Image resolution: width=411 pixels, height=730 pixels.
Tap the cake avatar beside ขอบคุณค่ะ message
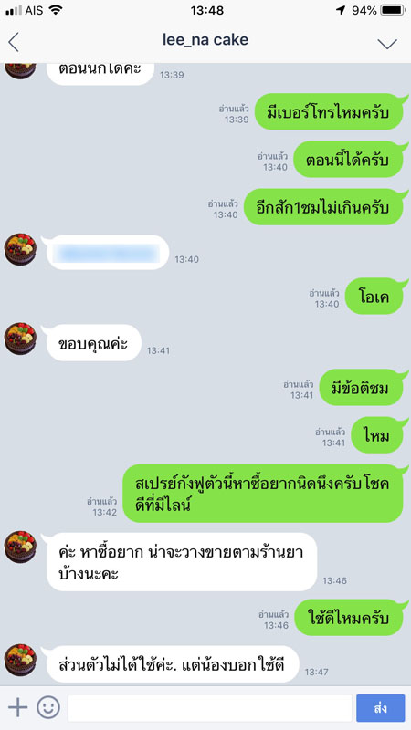(20, 339)
